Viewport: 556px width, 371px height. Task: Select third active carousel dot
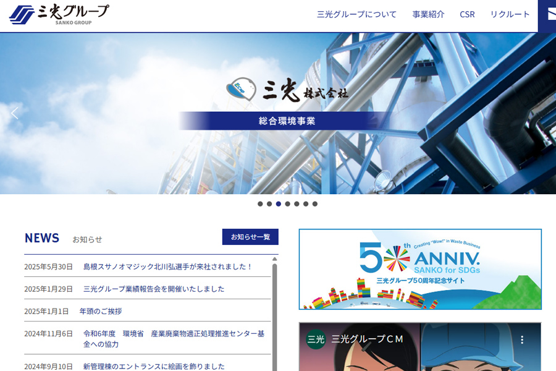click(x=279, y=204)
